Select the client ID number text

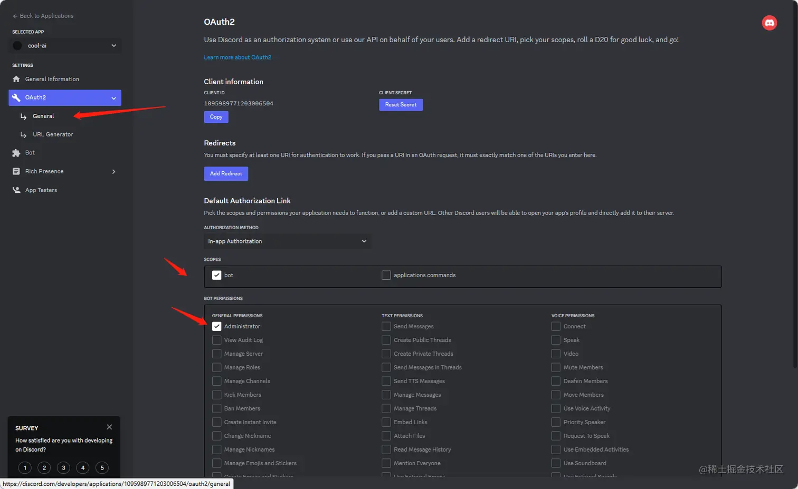[239, 104]
